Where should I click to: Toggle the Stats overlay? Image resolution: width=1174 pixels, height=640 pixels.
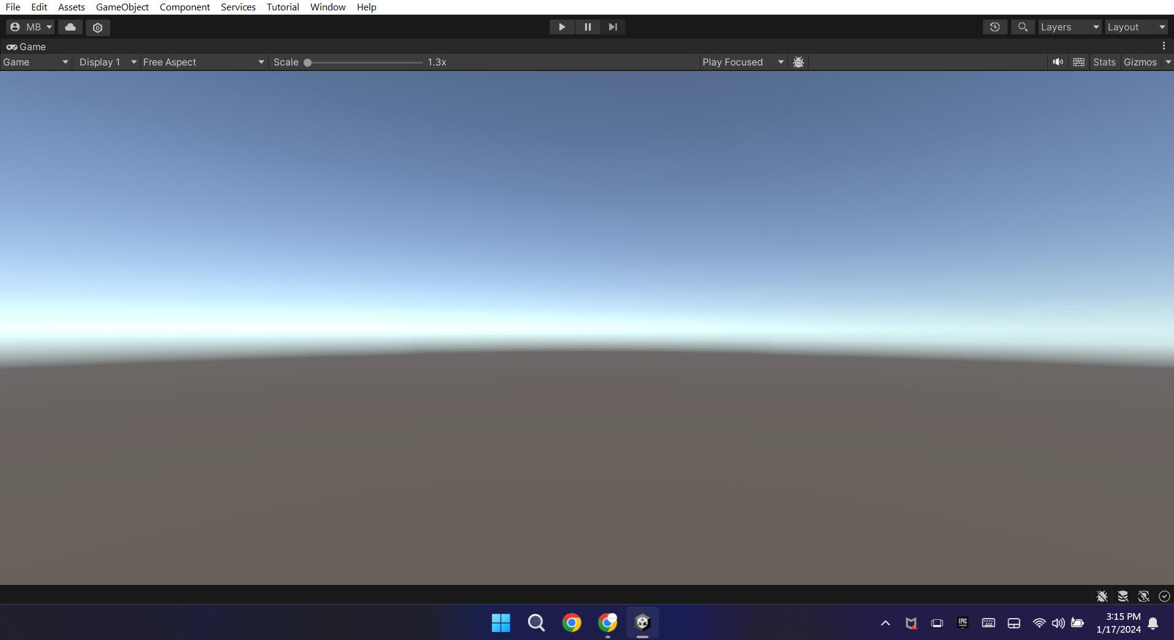coord(1104,62)
